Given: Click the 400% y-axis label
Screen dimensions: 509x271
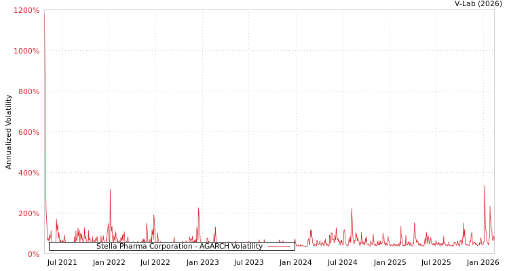Looking at the screenshot, I should (x=29, y=173).
